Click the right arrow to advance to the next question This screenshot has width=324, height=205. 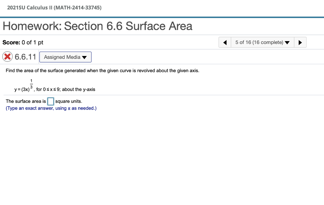(x=300, y=42)
